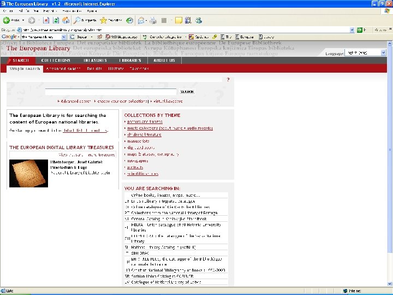Click the red help question mark

tap(228, 80)
